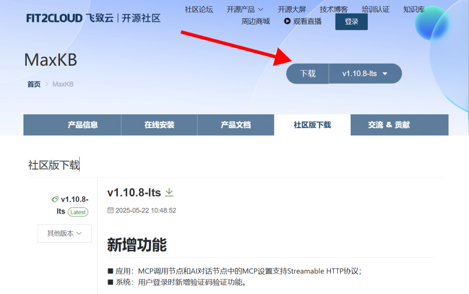This screenshot has height=294, width=469.
Task: Click the 应用 MCP调用节点 bullet line
Action: [x=234, y=271]
